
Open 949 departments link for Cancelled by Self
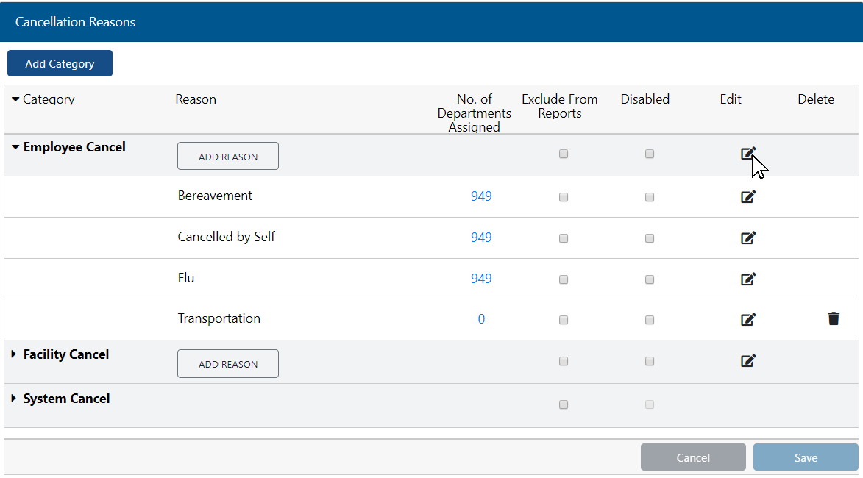(x=481, y=238)
